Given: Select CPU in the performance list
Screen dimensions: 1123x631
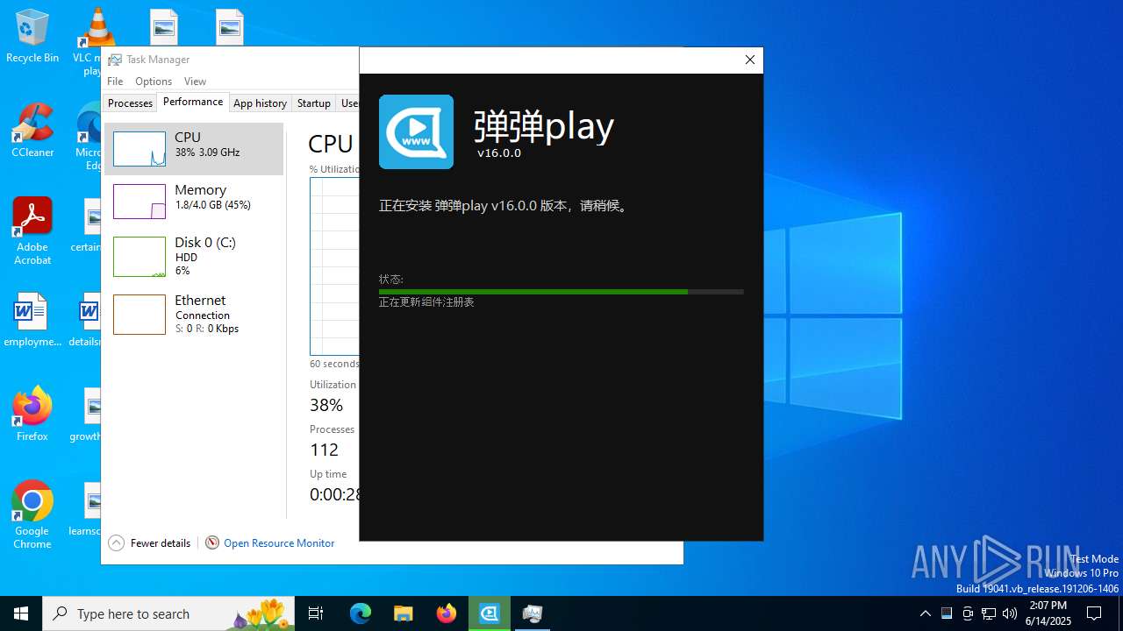Looking at the screenshot, I should click(x=194, y=149).
